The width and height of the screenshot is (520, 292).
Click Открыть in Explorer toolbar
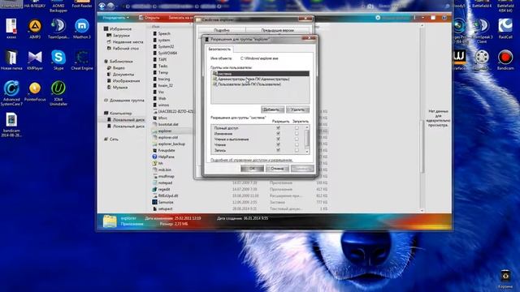tap(149, 18)
